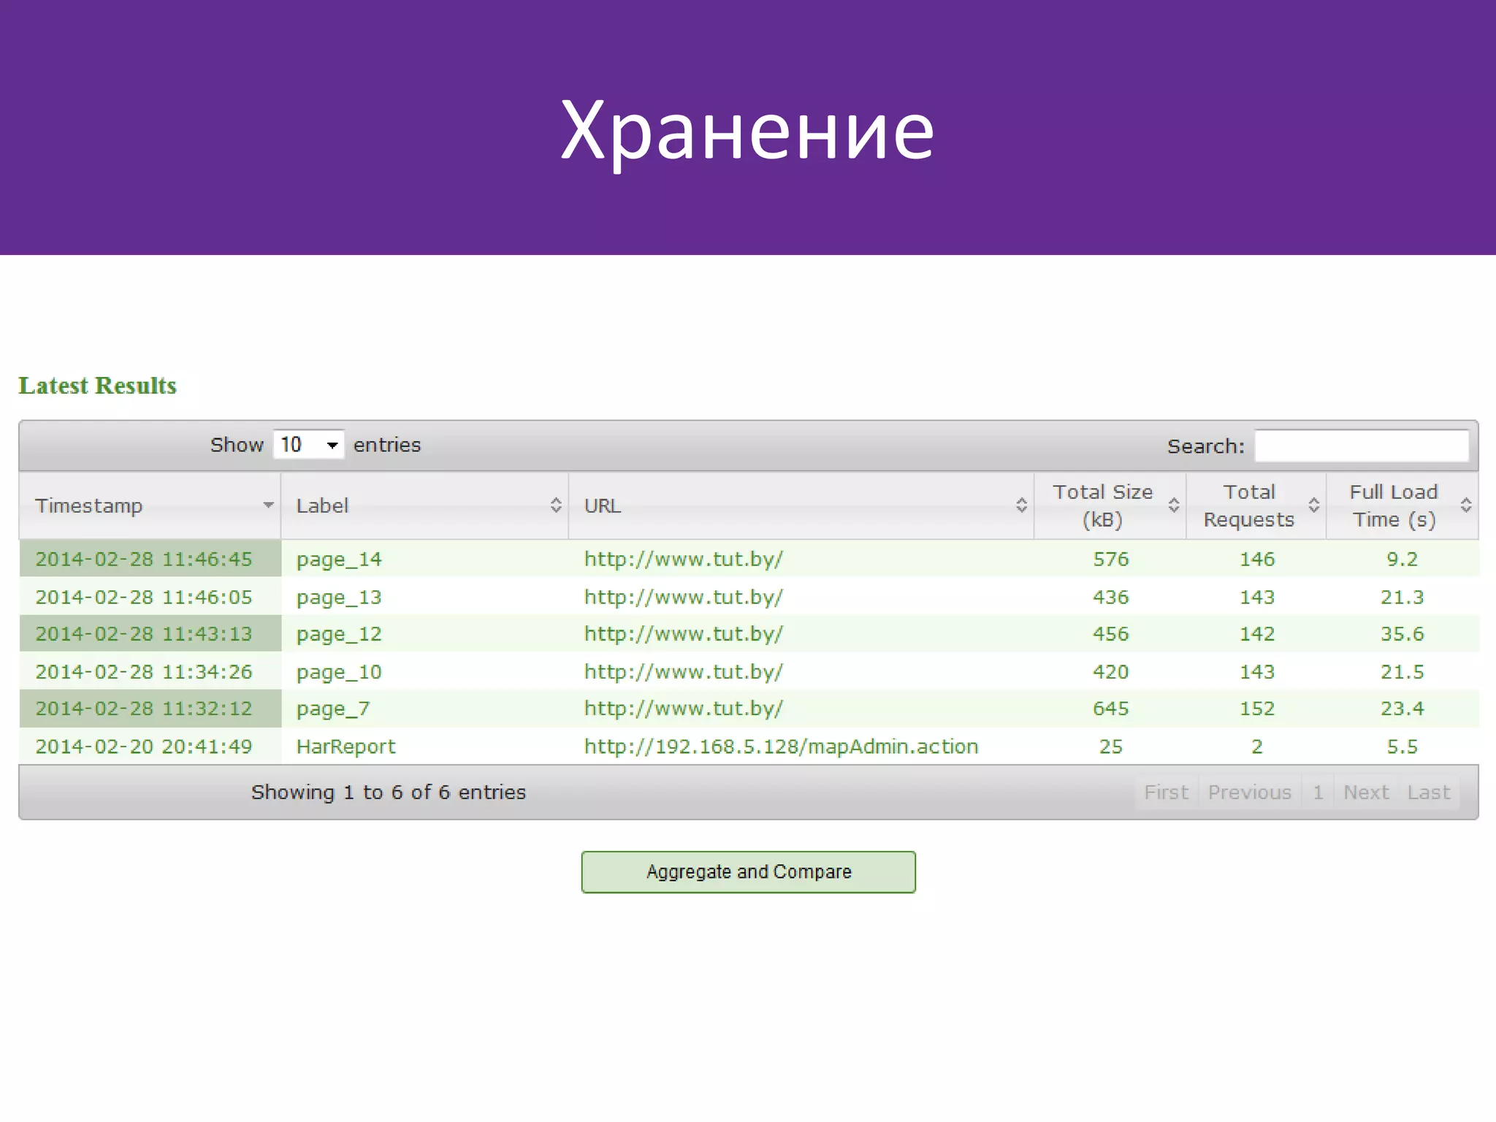
Task: Click timestamp 2014-02-28 11:46:05
Action: 144,598
